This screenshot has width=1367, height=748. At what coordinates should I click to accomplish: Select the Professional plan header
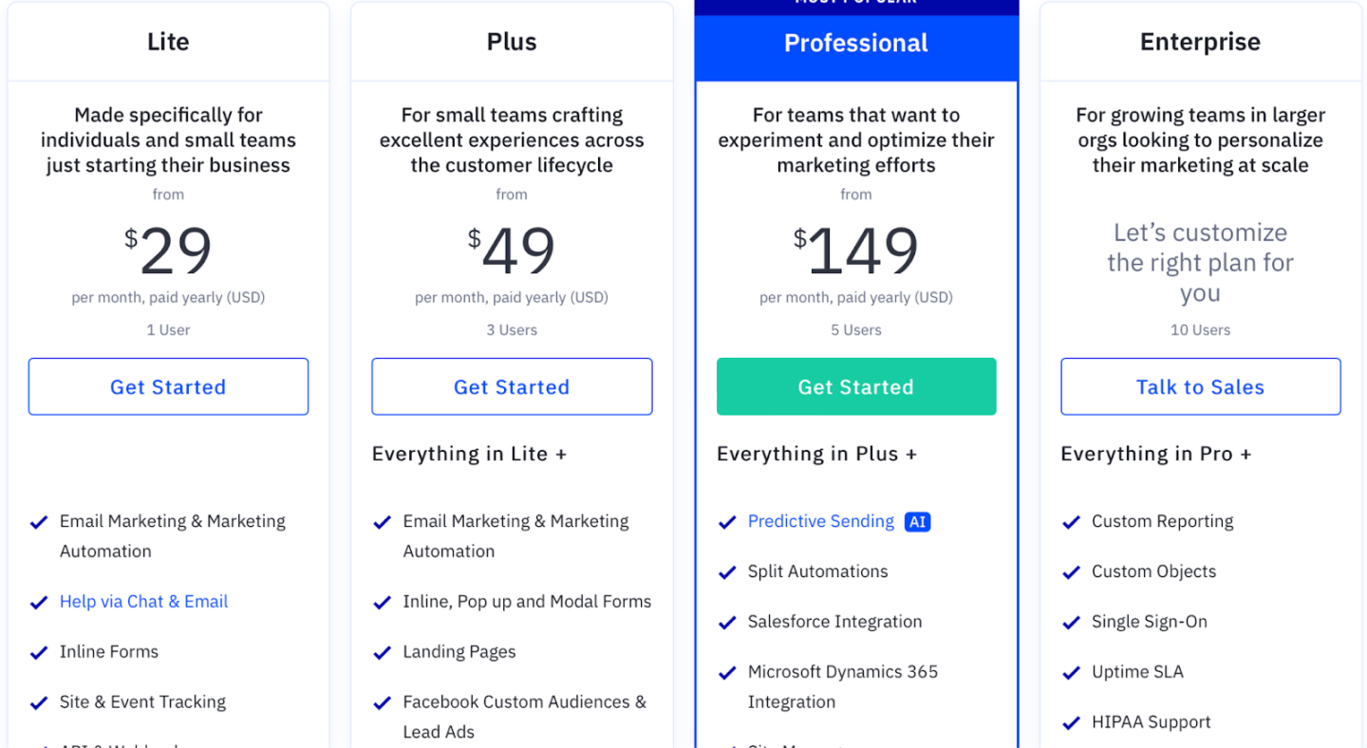tap(855, 42)
